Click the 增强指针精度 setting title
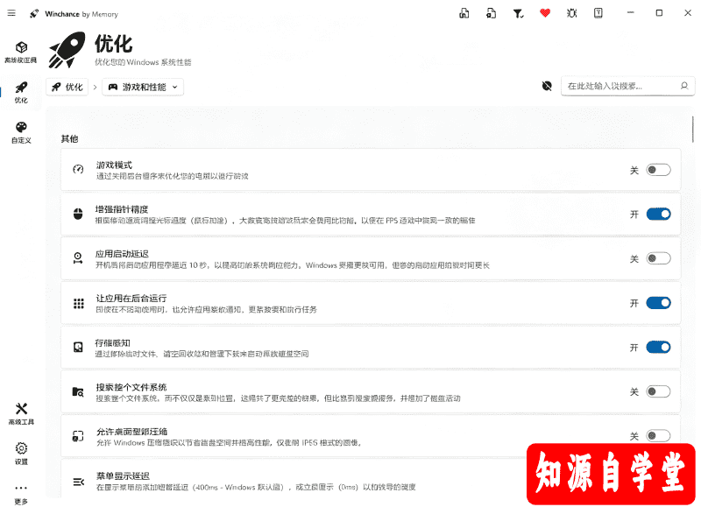This screenshot has height=514, width=701. pyautogui.click(x=122, y=209)
